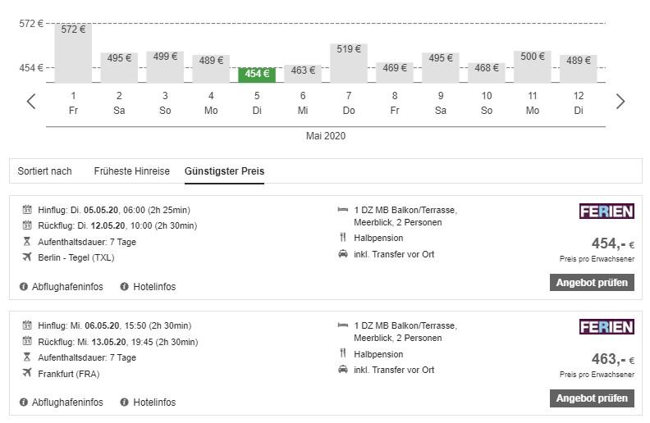Screen dimensions: 650x423
Task: Click info icon beside first Abflughafeninfos
Action: click(24, 287)
